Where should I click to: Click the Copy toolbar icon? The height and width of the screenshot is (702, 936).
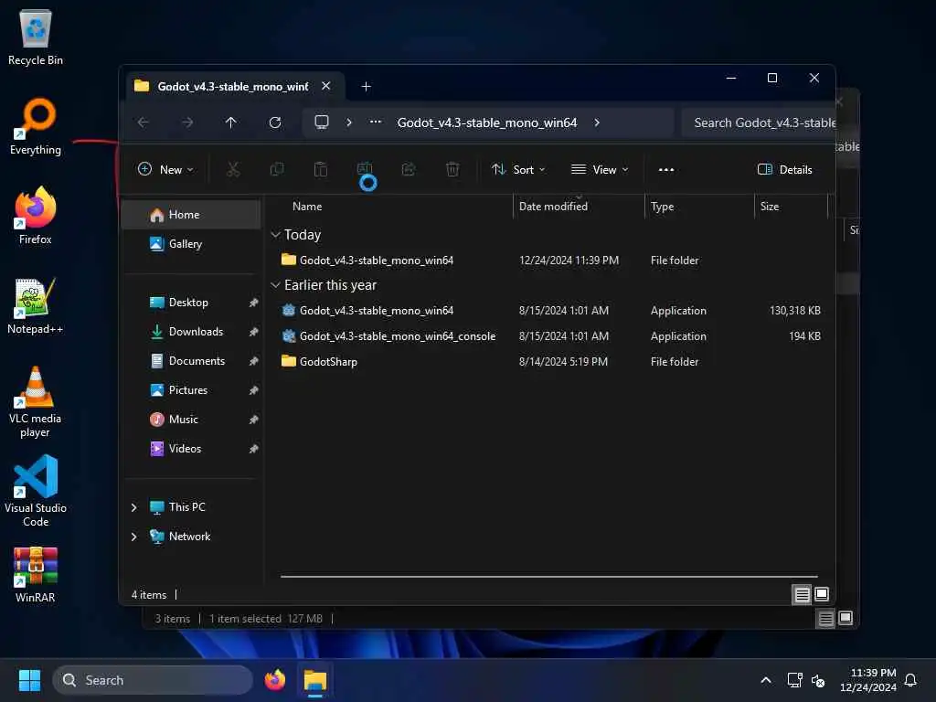276,169
